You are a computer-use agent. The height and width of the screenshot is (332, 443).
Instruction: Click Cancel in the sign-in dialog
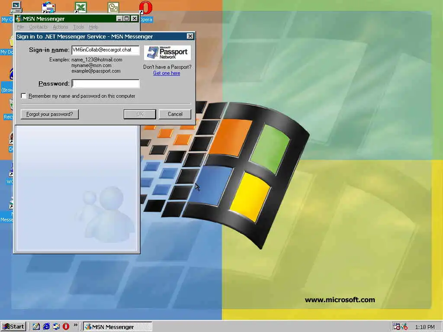coord(175,114)
